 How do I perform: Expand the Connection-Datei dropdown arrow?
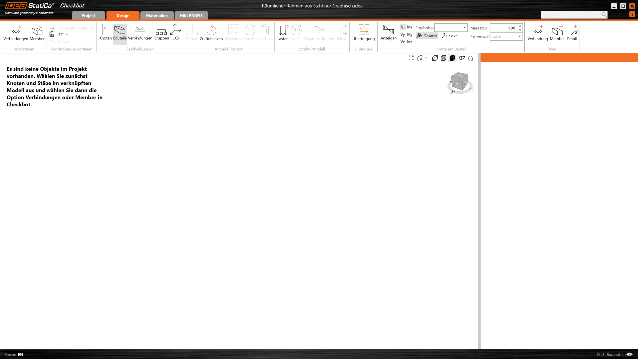[92, 28]
